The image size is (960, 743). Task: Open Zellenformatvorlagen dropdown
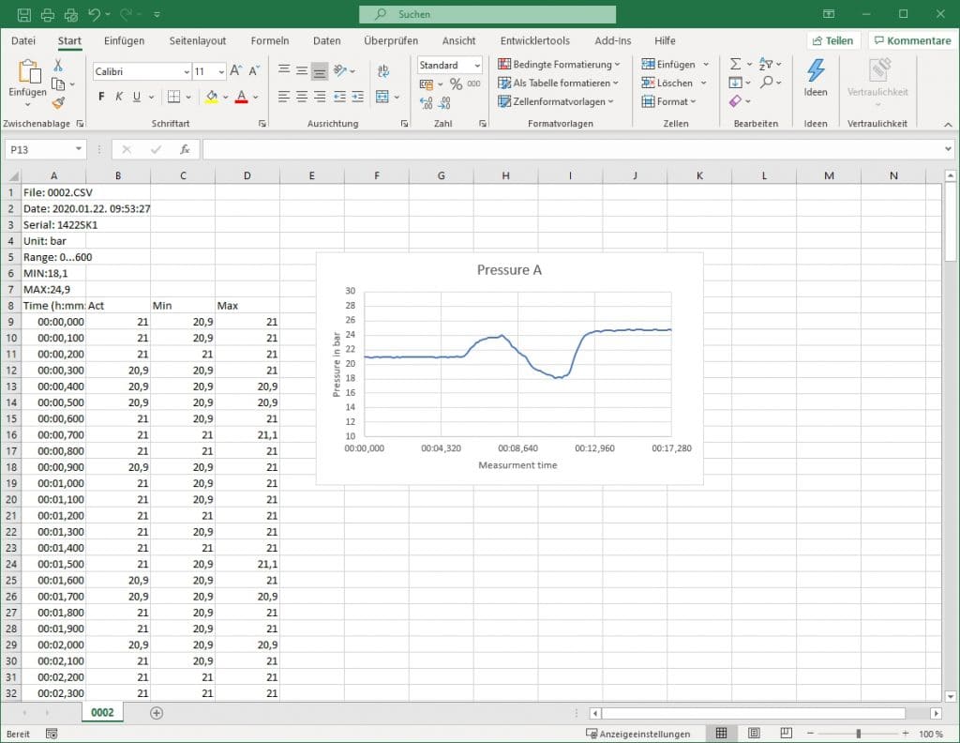555,101
